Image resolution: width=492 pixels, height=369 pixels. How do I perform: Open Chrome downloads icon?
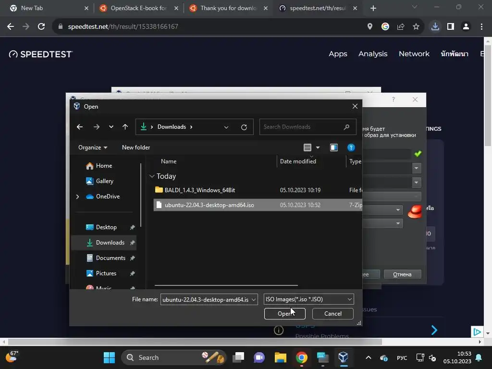(x=435, y=27)
